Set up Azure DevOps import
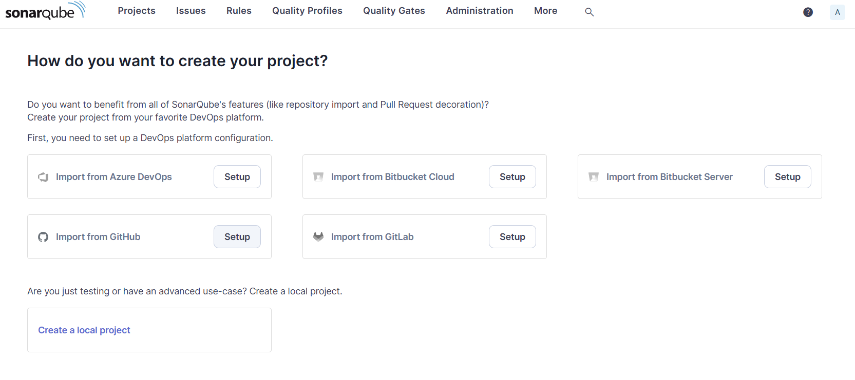The image size is (855, 380). pyautogui.click(x=237, y=177)
